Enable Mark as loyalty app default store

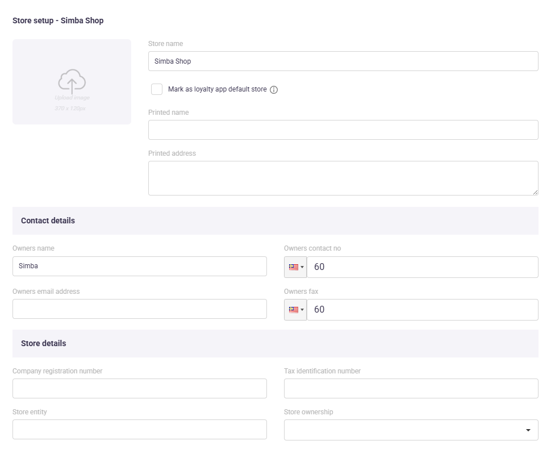coord(157,89)
